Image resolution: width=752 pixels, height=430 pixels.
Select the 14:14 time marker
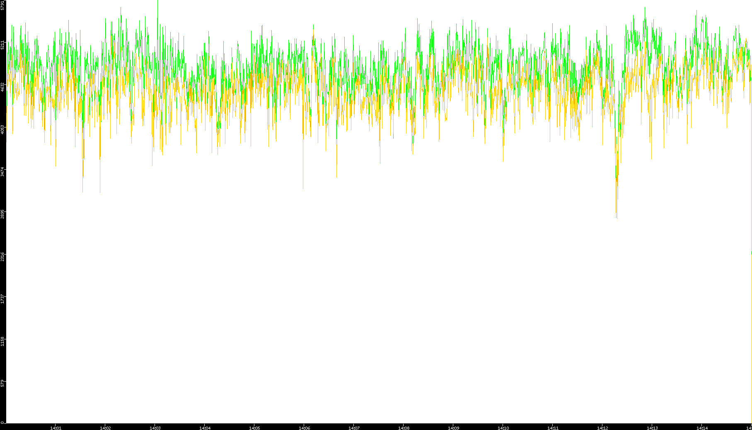pyautogui.click(x=702, y=428)
